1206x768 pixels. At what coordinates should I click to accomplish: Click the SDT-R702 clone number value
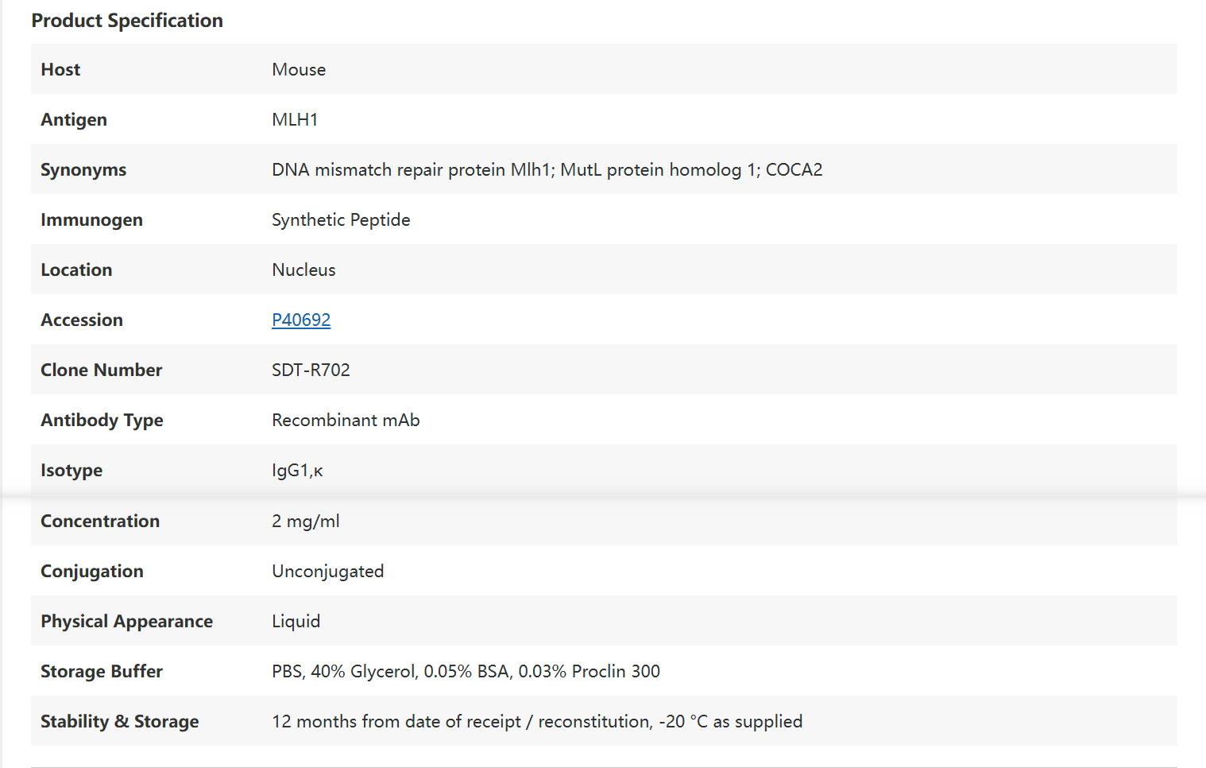click(x=311, y=370)
